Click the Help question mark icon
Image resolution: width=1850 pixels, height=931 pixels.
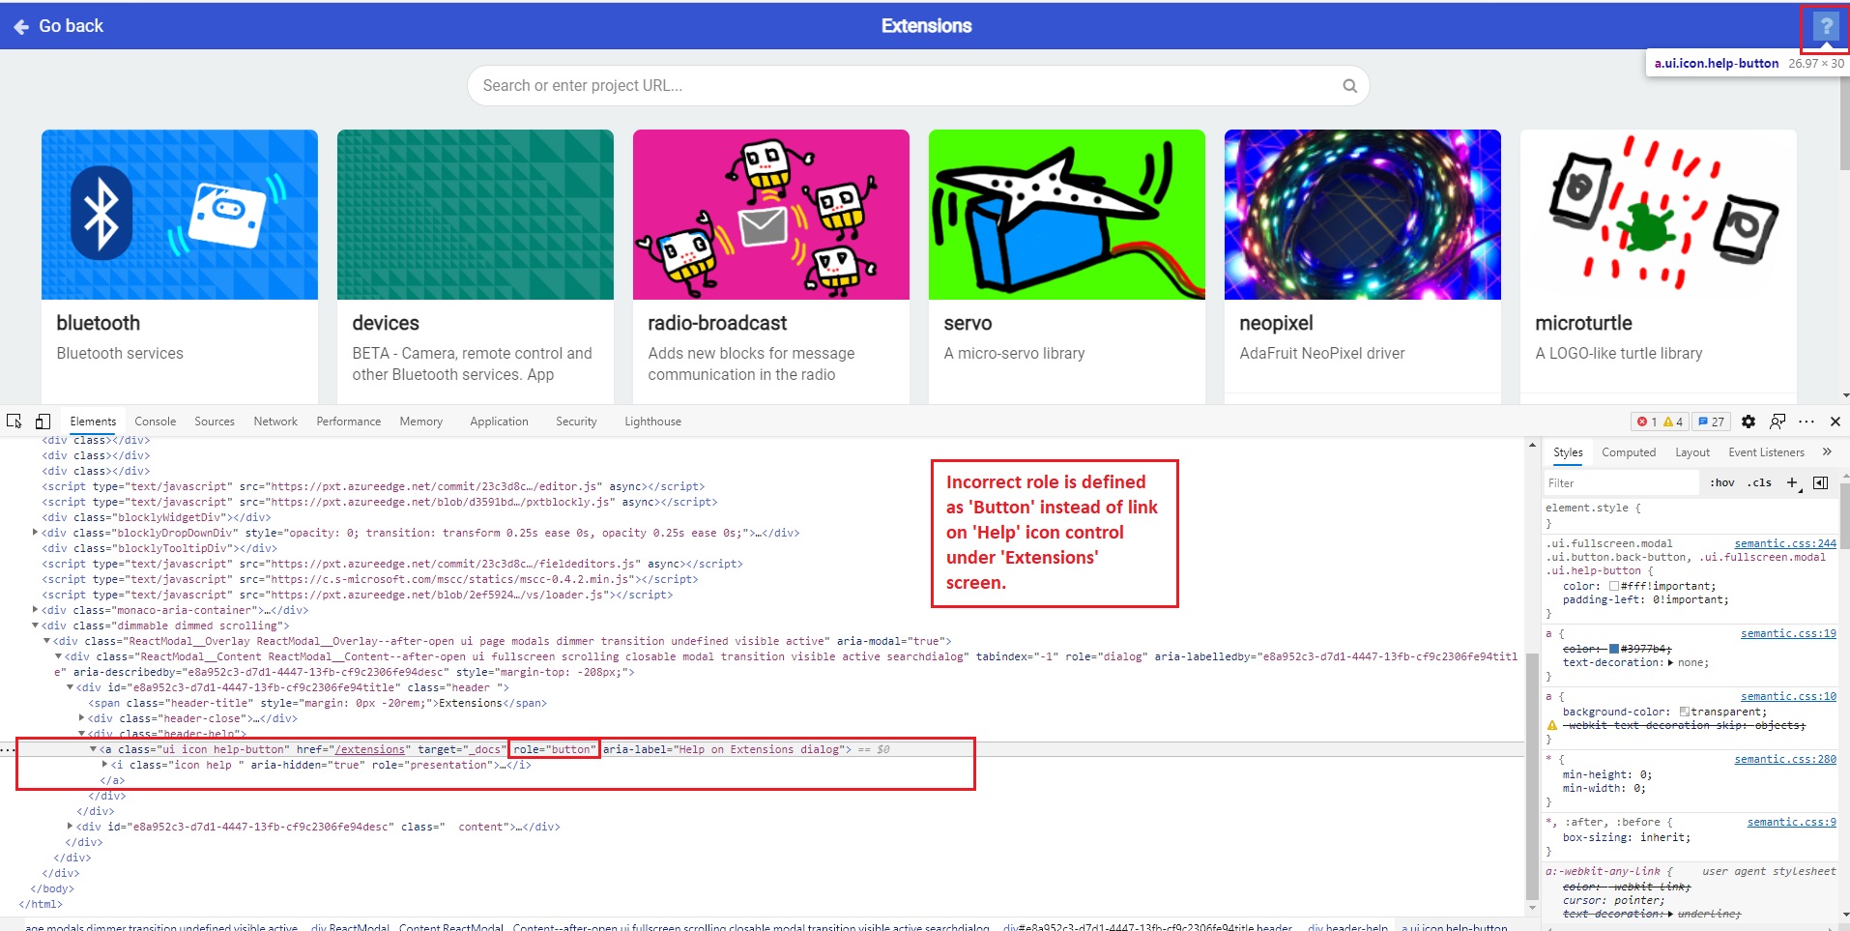pyautogui.click(x=1825, y=26)
